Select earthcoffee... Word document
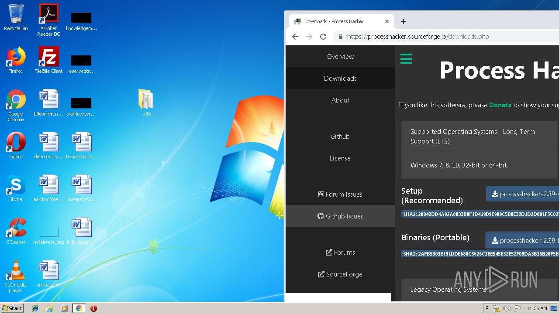The image size is (559, 314). 48,188
